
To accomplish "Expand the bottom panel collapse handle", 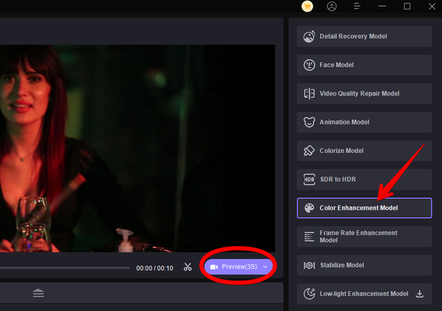I will 38,293.
